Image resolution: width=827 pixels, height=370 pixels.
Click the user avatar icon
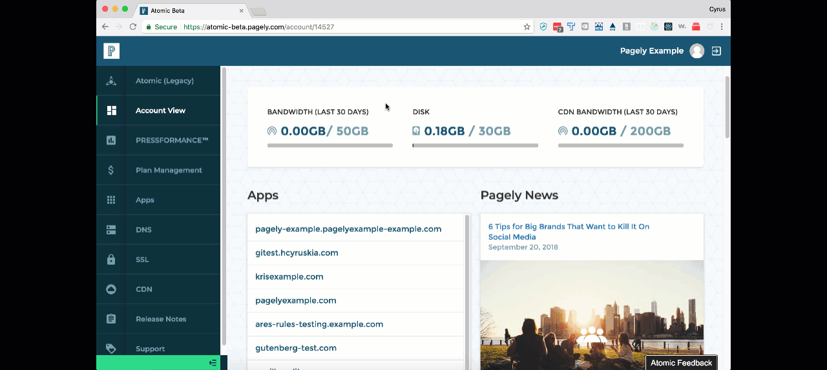[x=696, y=51]
